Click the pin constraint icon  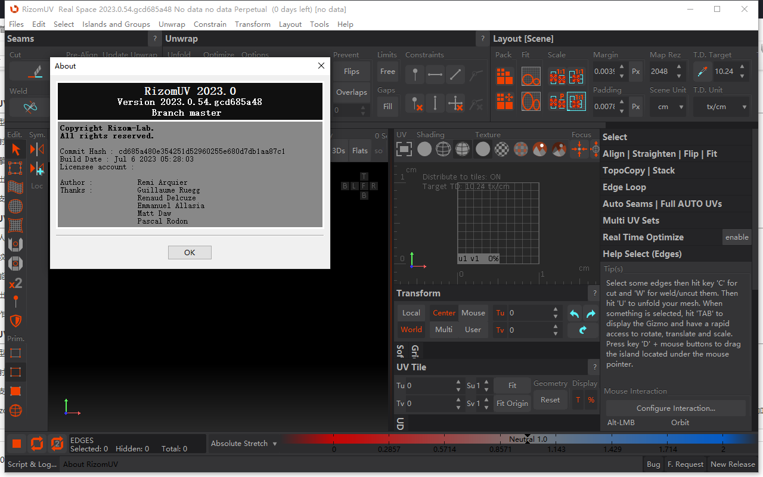tap(415, 74)
